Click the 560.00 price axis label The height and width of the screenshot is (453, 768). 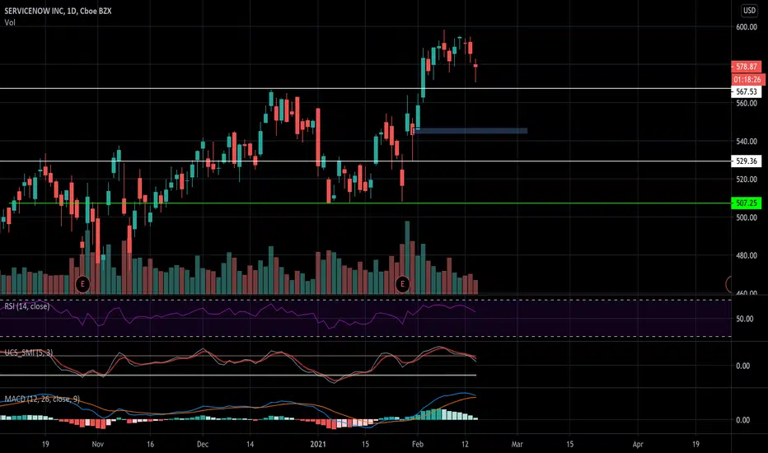click(x=747, y=103)
